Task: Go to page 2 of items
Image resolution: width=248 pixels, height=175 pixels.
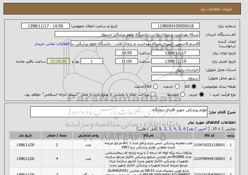Action: (165, 129)
